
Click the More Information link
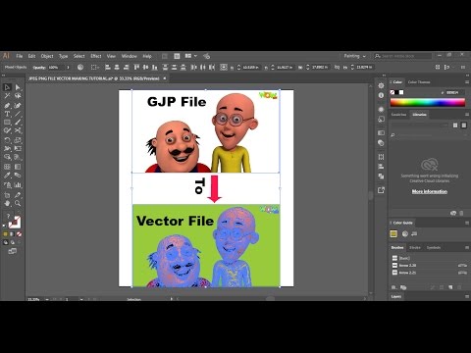430,191
